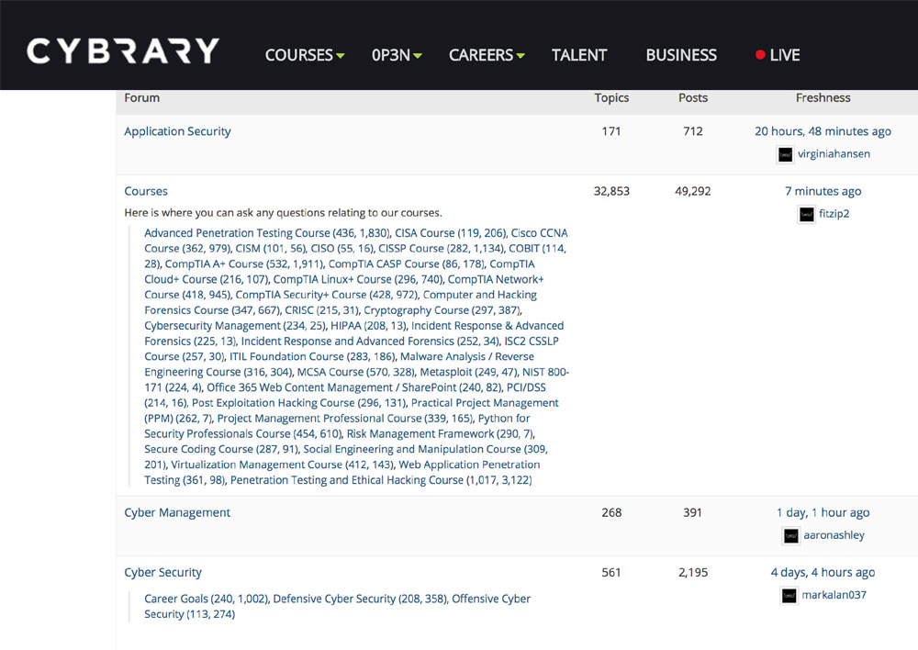The height and width of the screenshot is (650, 918).
Task: Open Penetration Testing and Ethical Hacking Course
Action: pos(381,480)
